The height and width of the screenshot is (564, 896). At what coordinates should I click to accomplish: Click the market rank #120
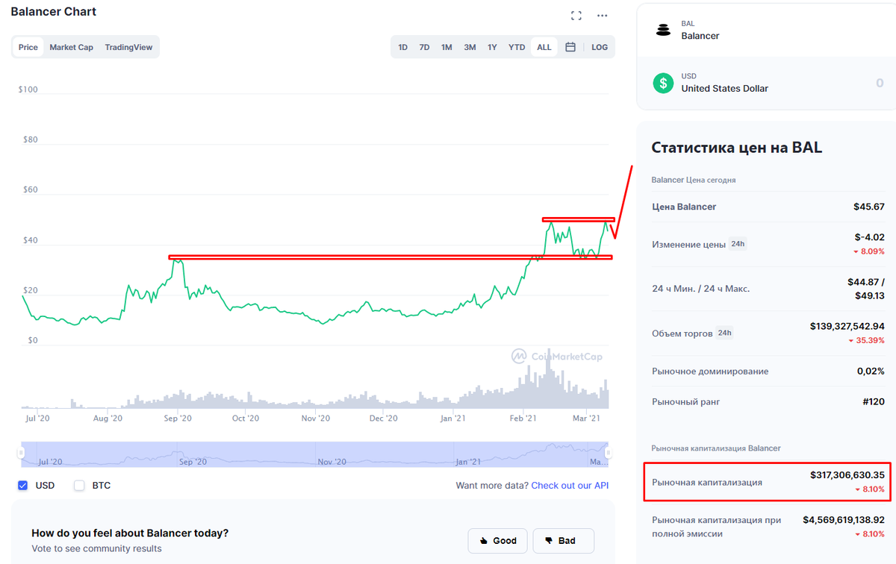874,402
